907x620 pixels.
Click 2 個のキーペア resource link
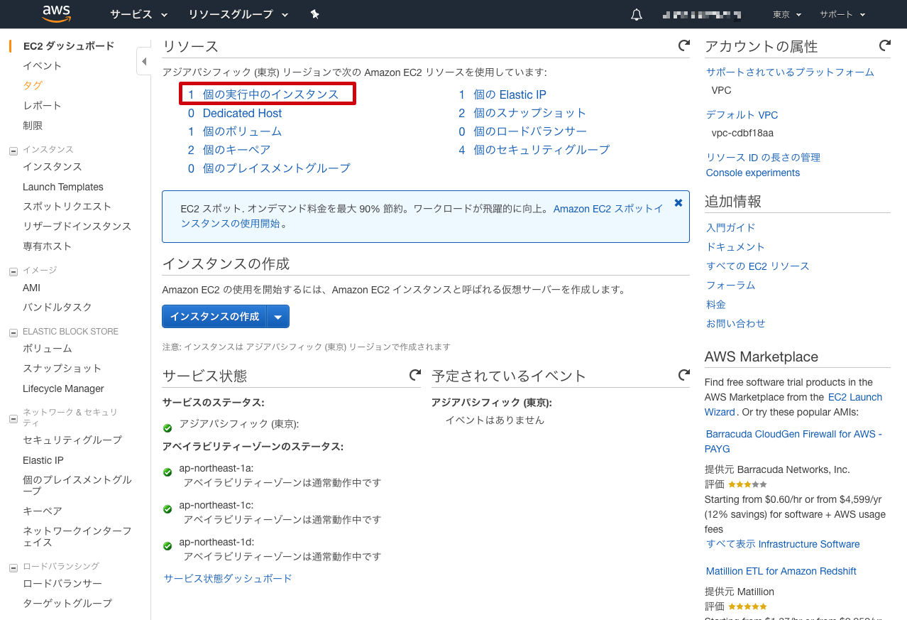click(229, 150)
